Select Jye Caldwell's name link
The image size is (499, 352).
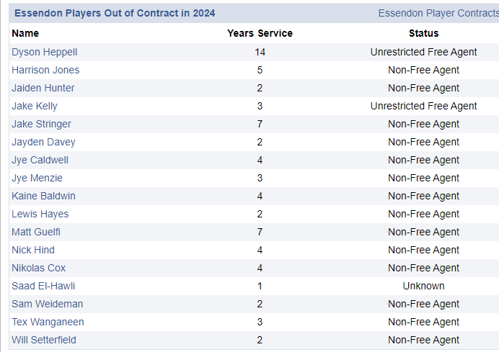click(x=40, y=160)
